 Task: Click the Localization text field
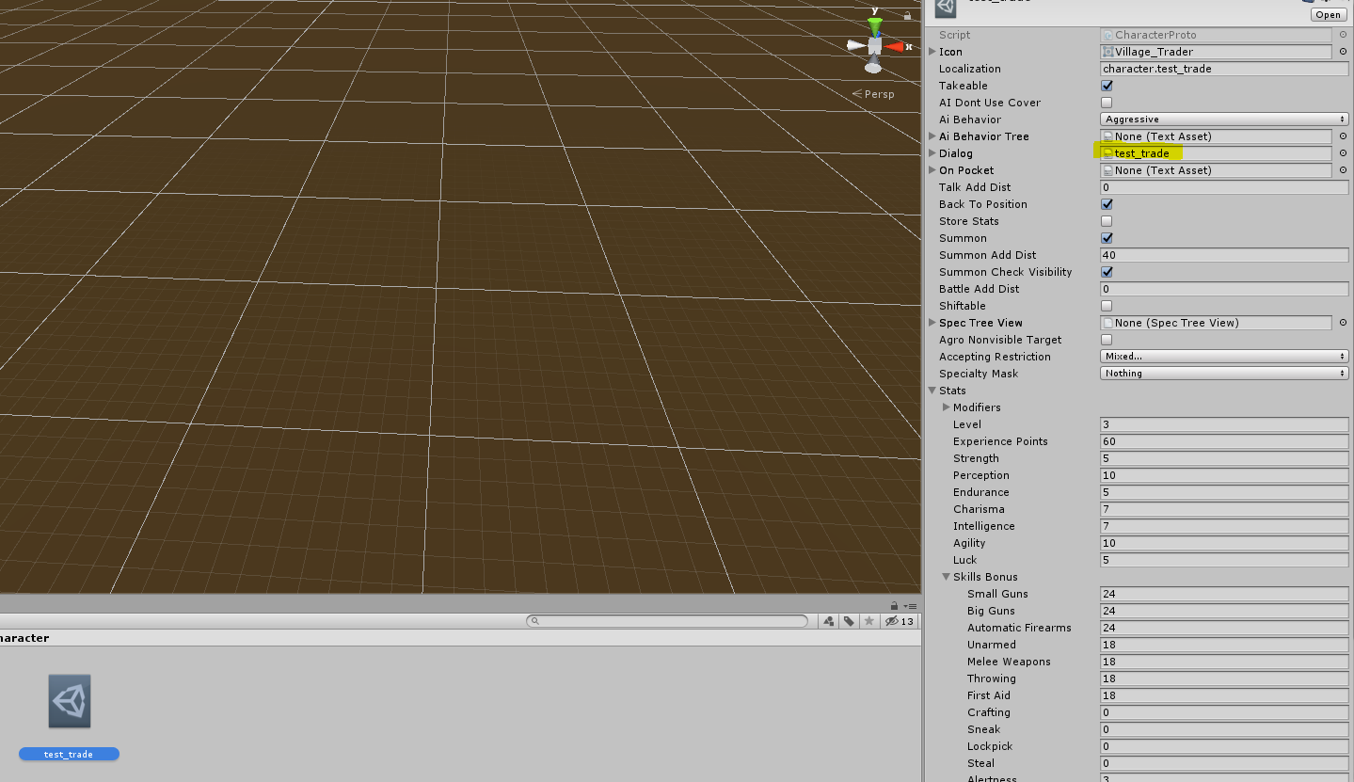(x=1224, y=69)
